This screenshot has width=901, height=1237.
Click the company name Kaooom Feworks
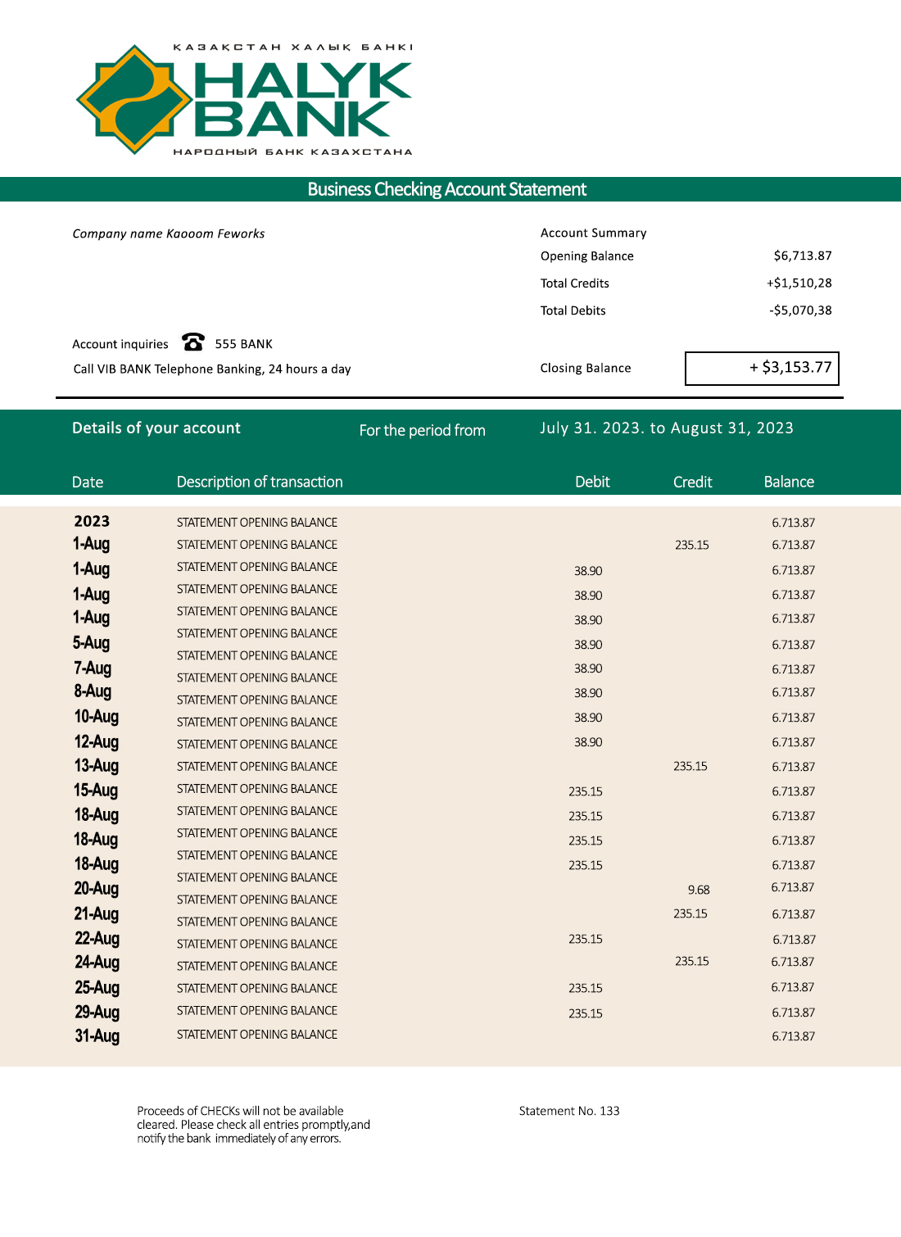(x=169, y=233)
